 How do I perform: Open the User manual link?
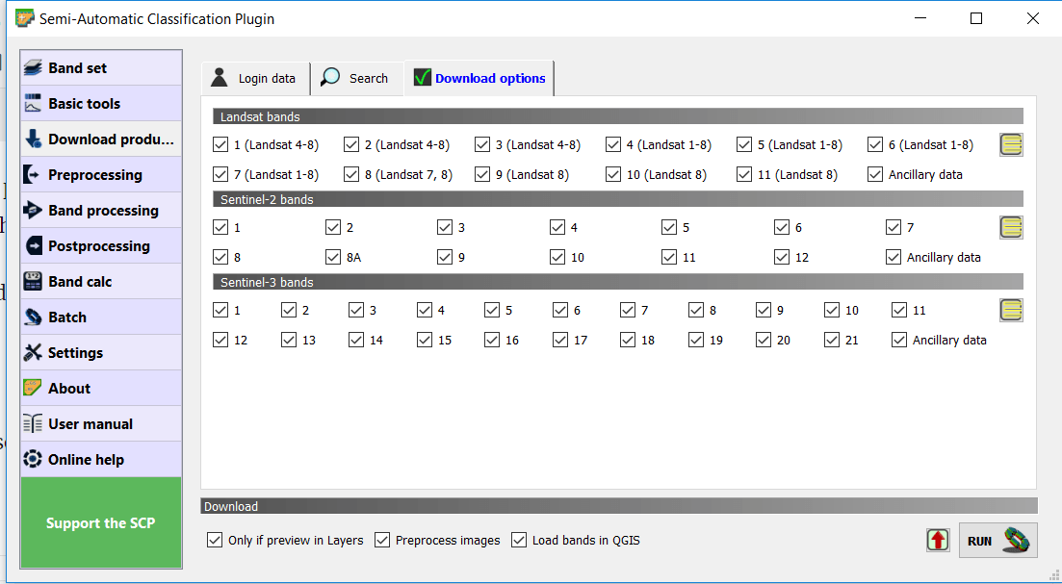101,423
